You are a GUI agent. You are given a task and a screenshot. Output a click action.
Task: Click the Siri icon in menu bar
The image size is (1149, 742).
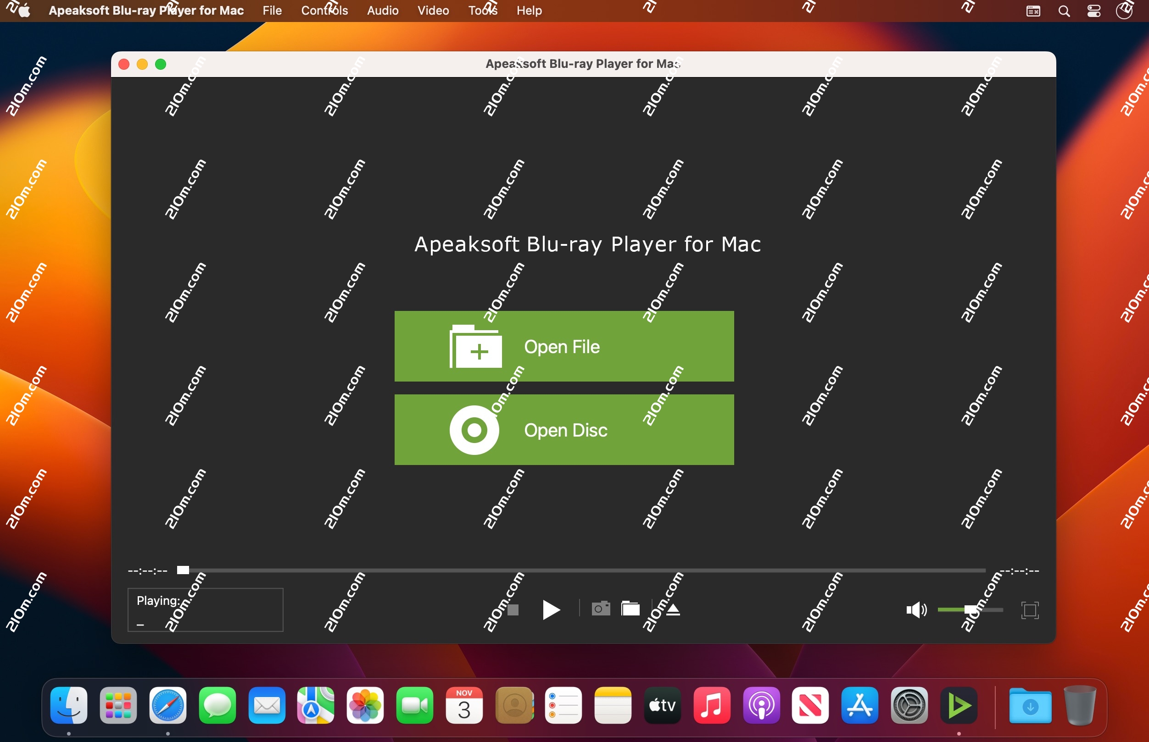[1124, 11]
